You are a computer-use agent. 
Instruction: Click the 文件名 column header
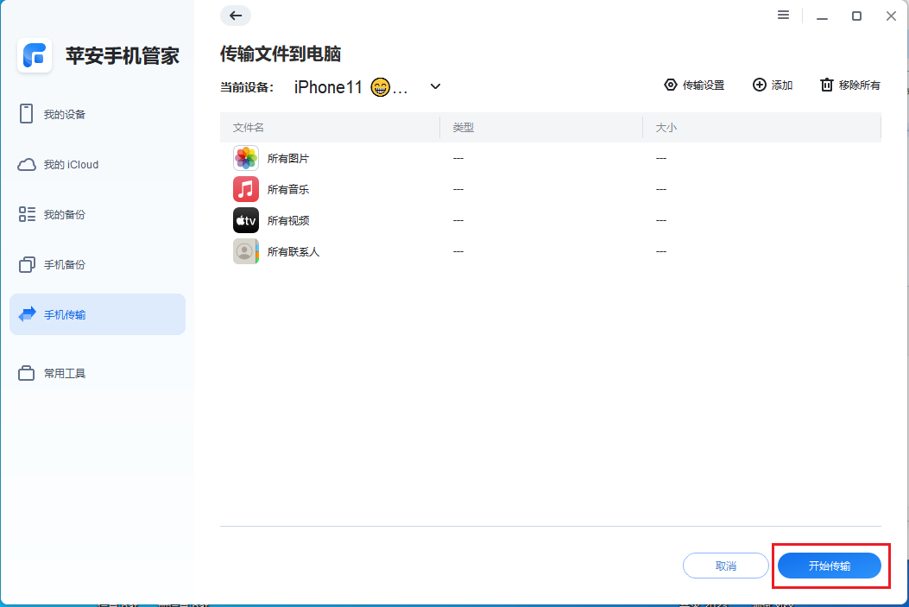point(249,127)
